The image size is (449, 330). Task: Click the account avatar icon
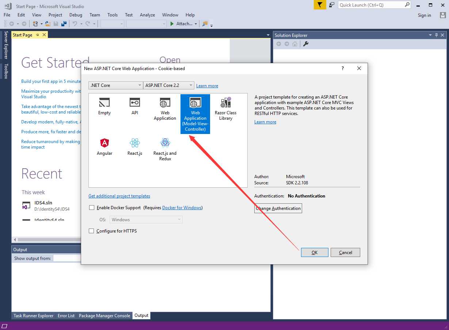(x=443, y=15)
